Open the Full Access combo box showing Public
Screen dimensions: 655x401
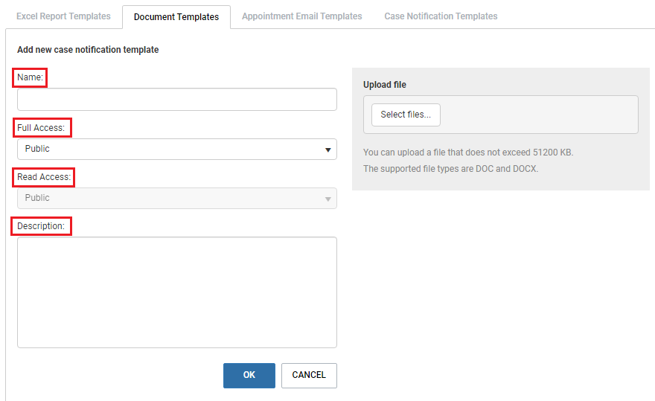(x=177, y=149)
